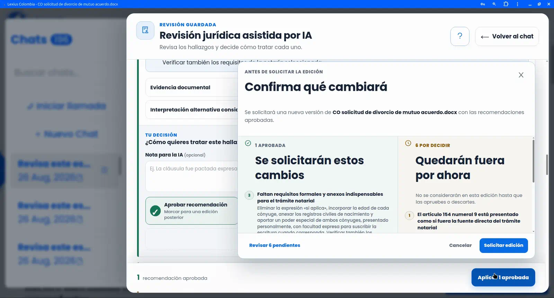Click the TU DECISIÓN label
The image size is (554, 298).
[x=161, y=135]
